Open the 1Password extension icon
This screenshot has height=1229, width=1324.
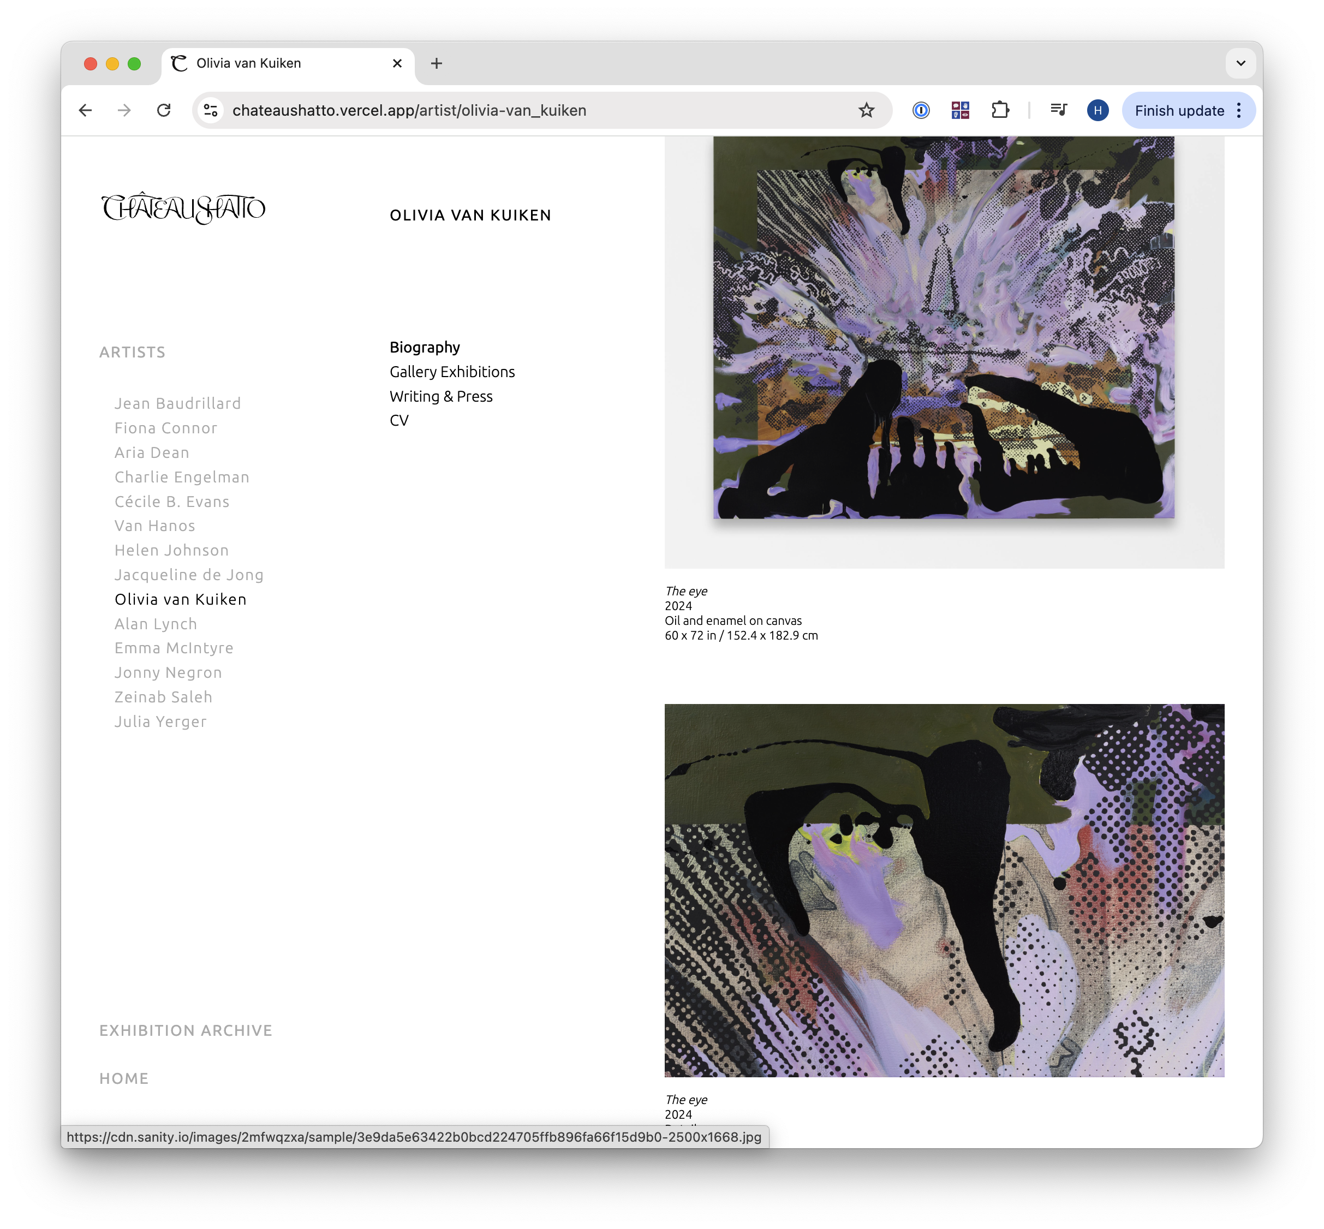coord(920,110)
